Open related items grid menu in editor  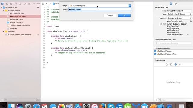click(43, 4)
